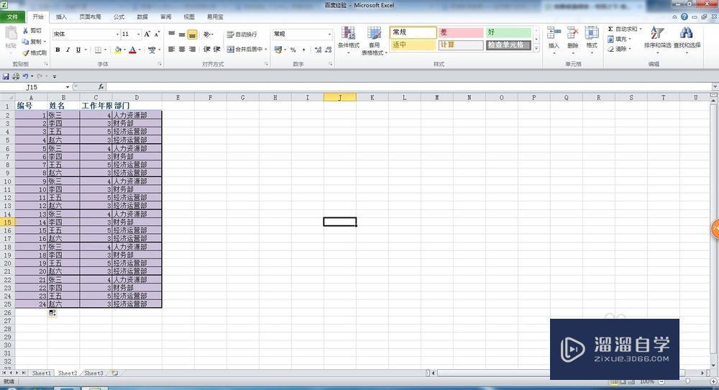Open the fill color dropdown arrow
The image size is (719, 390).
(x=124, y=50)
